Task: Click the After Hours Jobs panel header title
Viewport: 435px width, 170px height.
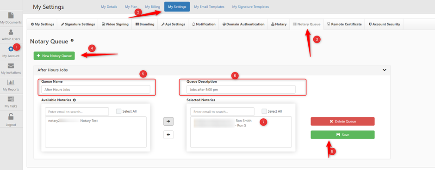Action: pyautogui.click(x=53, y=70)
